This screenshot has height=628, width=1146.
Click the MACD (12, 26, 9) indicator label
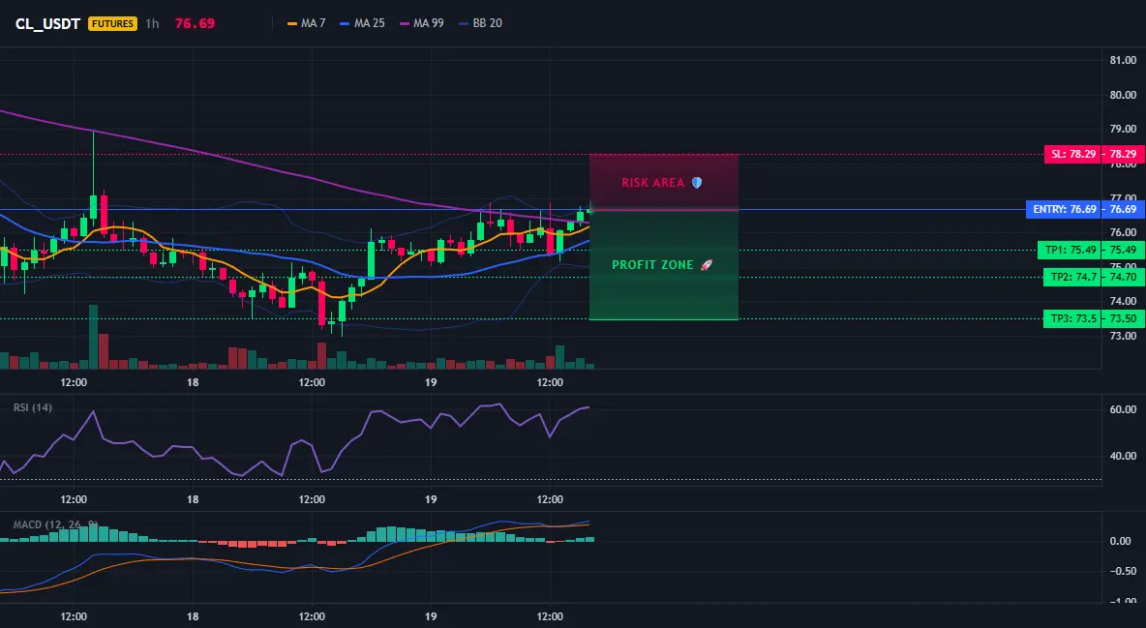coord(55,524)
